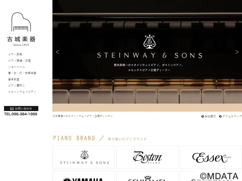Go to 音楽教室 page
The image size is (242, 181).
coord(14,79)
